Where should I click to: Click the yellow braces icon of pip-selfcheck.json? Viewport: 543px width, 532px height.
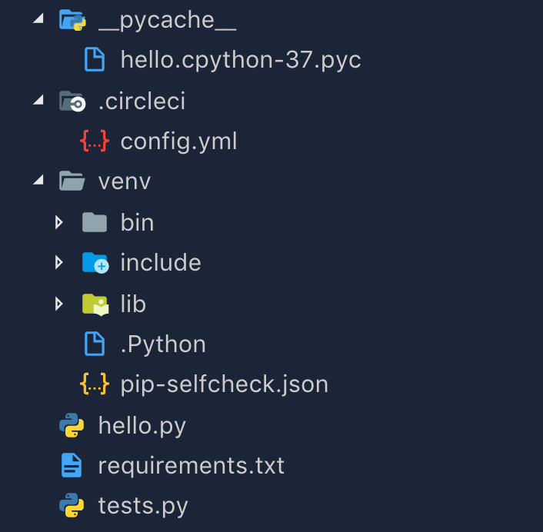tap(95, 384)
